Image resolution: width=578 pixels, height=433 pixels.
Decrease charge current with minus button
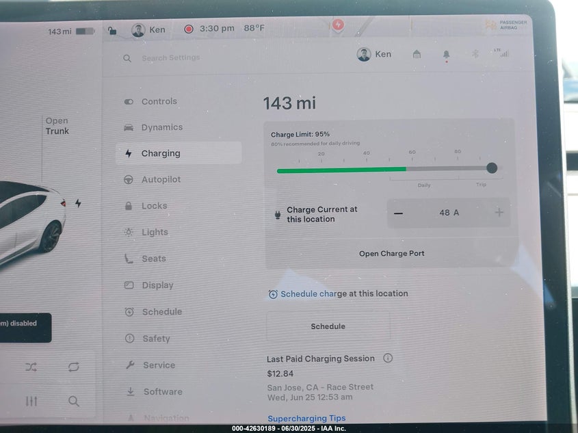(398, 213)
